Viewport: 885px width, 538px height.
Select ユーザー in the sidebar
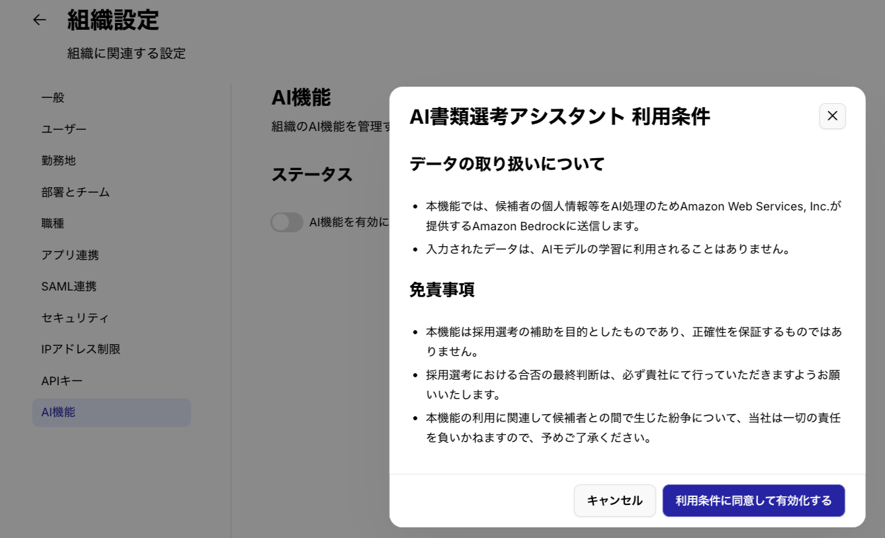coord(63,129)
